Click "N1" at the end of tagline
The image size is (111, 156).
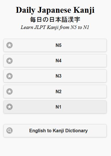[86, 27]
